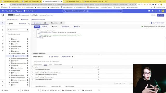This screenshot has height=93, width=166.
Task: Reload the page in the browser
Action: (x=8, y=5)
